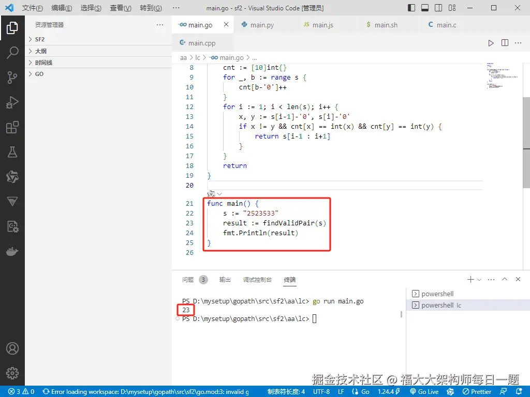
Task: Open editor more actions ellipsis
Action: pyautogui.click(x=518, y=43)
